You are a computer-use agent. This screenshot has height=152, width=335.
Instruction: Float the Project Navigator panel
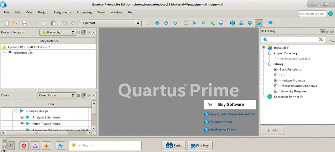[89, 32]
